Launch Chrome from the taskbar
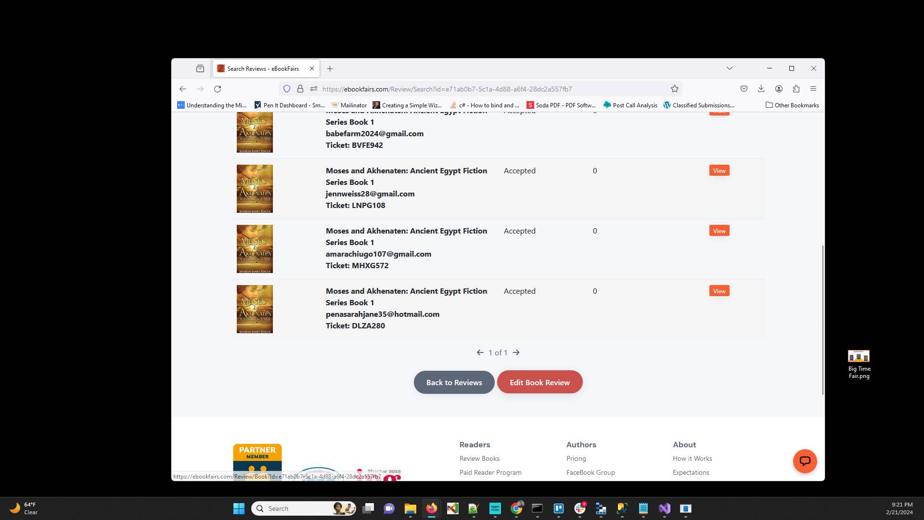Screen dimensions: 924x520 (x=516, y=508)
